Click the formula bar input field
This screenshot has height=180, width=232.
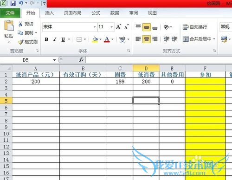(159, 60)
